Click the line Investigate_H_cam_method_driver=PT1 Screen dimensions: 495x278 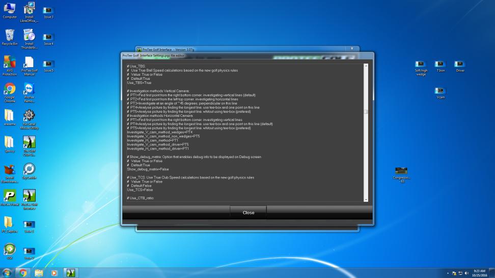pyautogui.click(x=157, y=148)
